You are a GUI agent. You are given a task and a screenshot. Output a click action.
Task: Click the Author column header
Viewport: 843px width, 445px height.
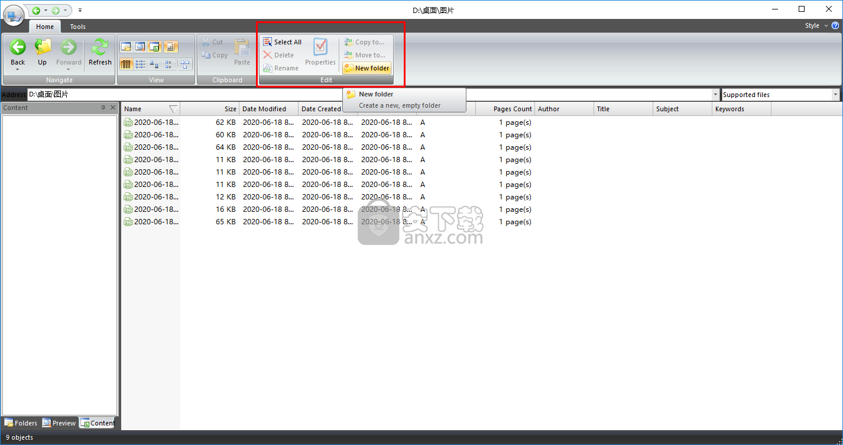[x=564, y=109]
